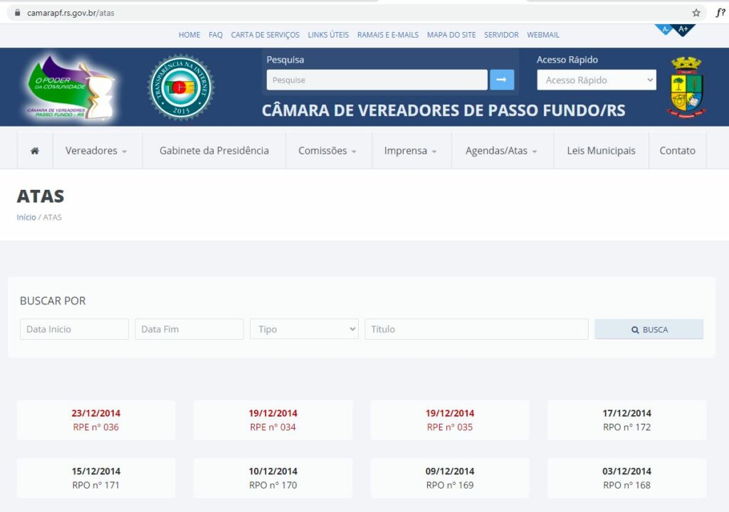Click the blue search arrow button
Screen dimensions: 729x512
click(501, 80)
